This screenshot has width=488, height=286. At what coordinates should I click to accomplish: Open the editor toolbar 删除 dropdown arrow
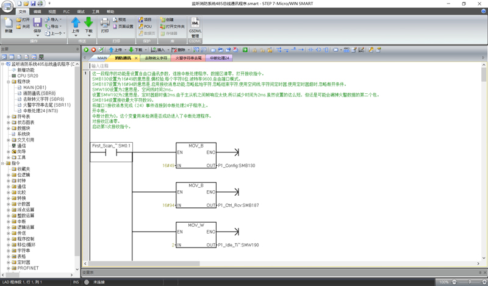(x=188, y=50)
